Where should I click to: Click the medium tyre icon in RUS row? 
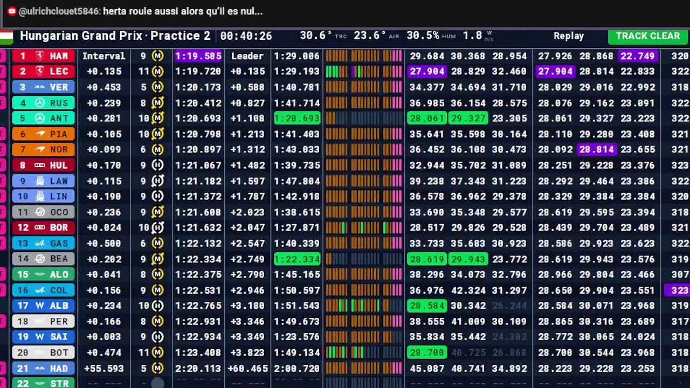(157, 102)
